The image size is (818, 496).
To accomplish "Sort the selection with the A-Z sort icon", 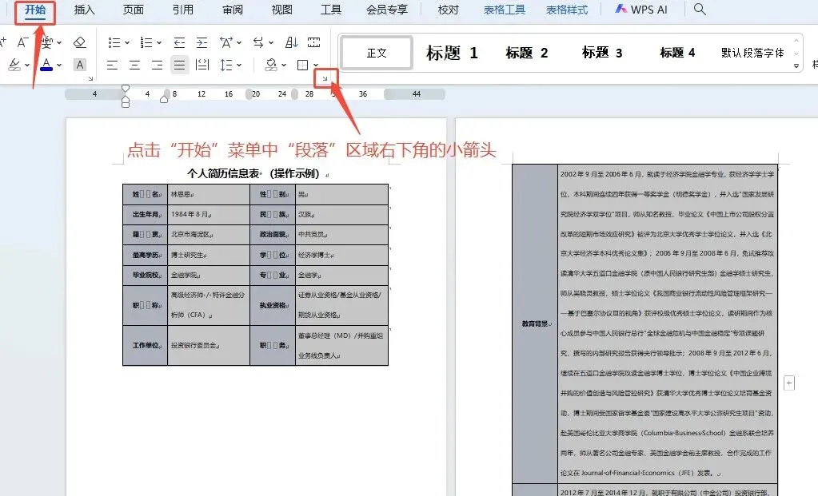I will pyautogui.click(x=292, y=42).
